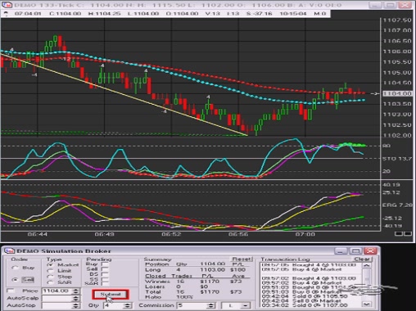Click the Losers row in Summary

coord(178,286)
